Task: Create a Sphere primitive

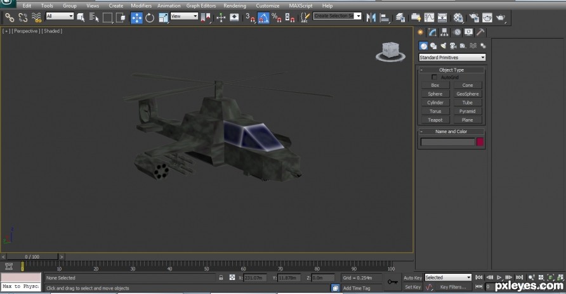Action: [x=435, y=94]
